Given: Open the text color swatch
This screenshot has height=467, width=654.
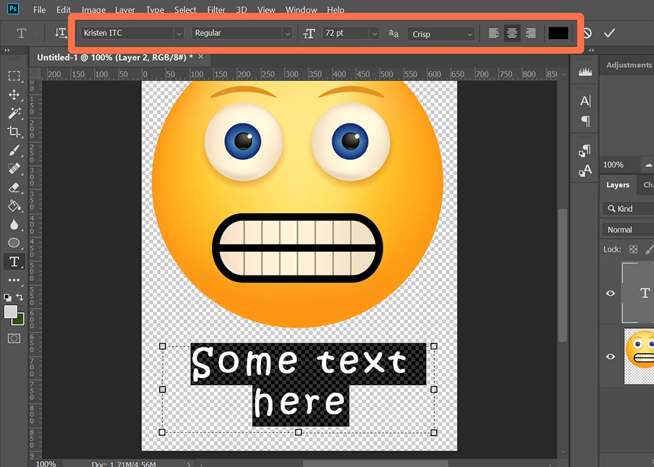Looking at the screenshot, I should pos(558,33).
